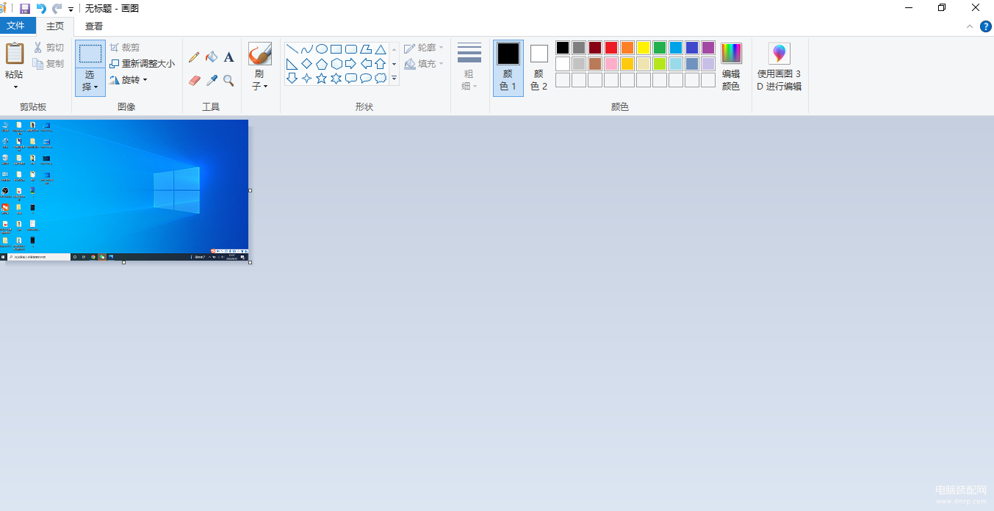The width and height of the screenshot is (994, 511).
Task: Switch to the 查看 tab
Action: 94,26
